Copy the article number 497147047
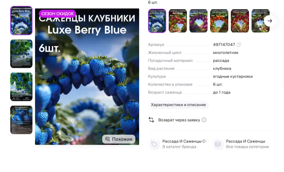The image size is (284, 172). tap(239, 45)
